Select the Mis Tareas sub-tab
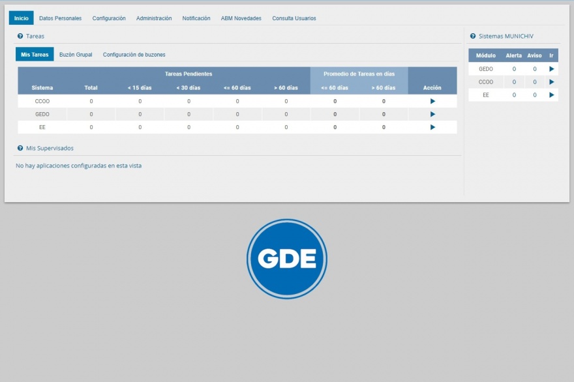The width and height of the screenshot is (574, 382). click(35, 54)
